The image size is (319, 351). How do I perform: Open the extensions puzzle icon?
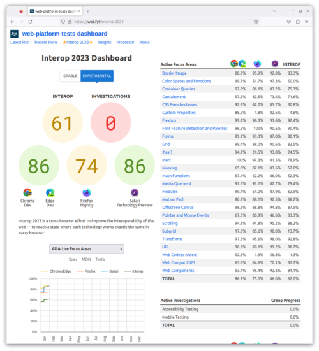pyautogui.click(x=298, y=22)
